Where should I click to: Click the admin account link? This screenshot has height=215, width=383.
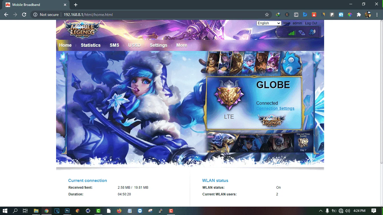[x=297, y=23]
